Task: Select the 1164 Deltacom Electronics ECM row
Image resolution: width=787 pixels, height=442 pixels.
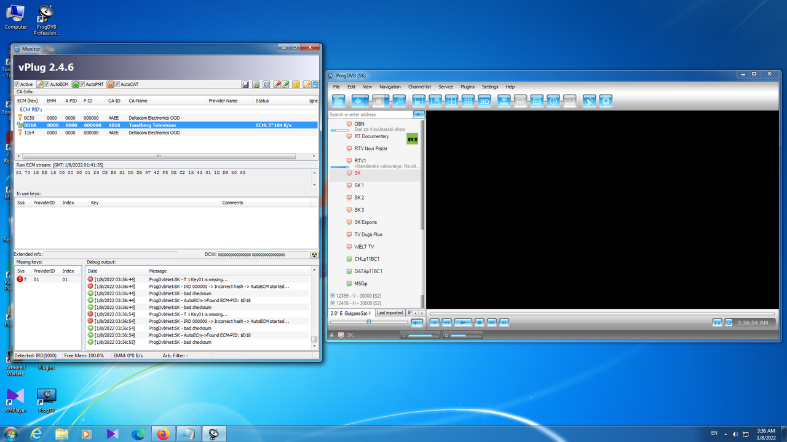Action: (166, 133)
